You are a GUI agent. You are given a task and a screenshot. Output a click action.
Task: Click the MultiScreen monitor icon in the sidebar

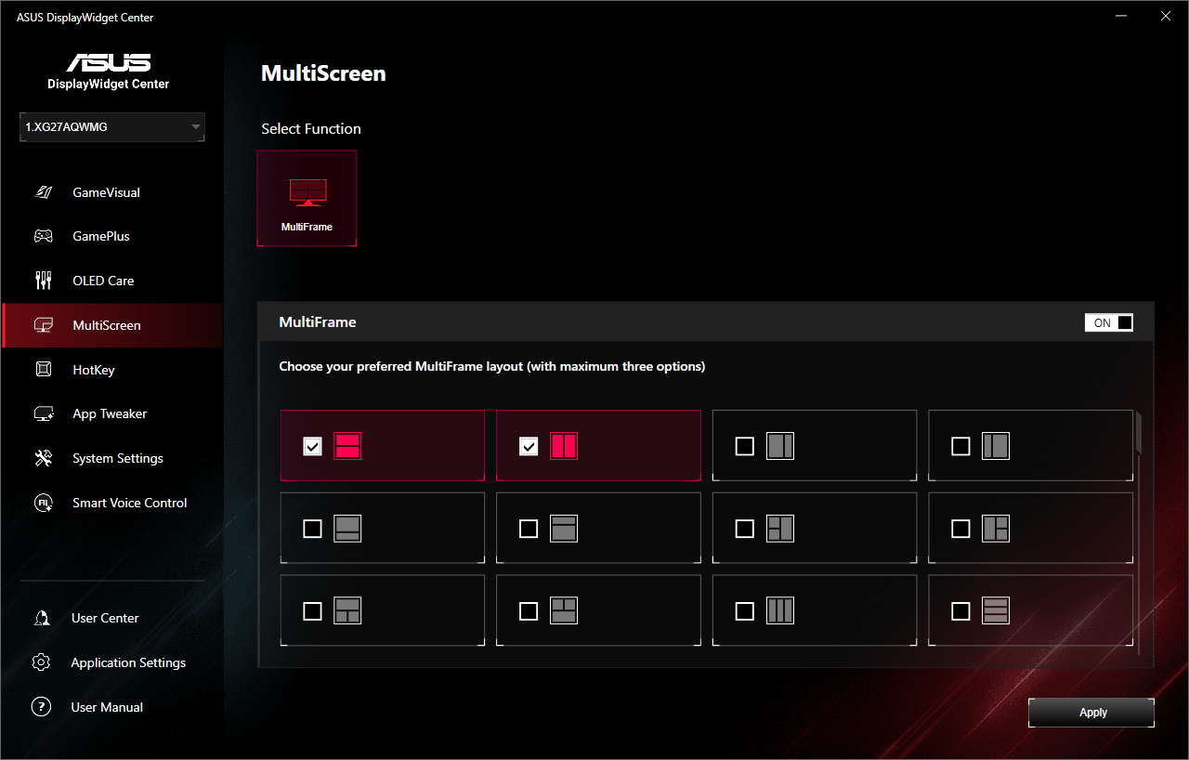pos(43,325)
